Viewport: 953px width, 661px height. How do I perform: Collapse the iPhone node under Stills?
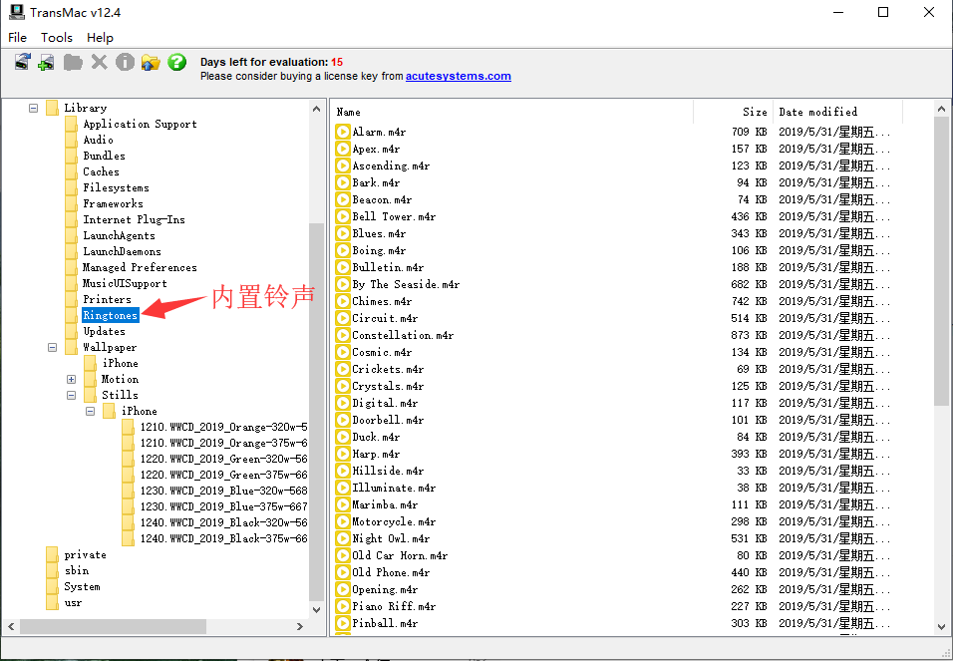(90, 411)
